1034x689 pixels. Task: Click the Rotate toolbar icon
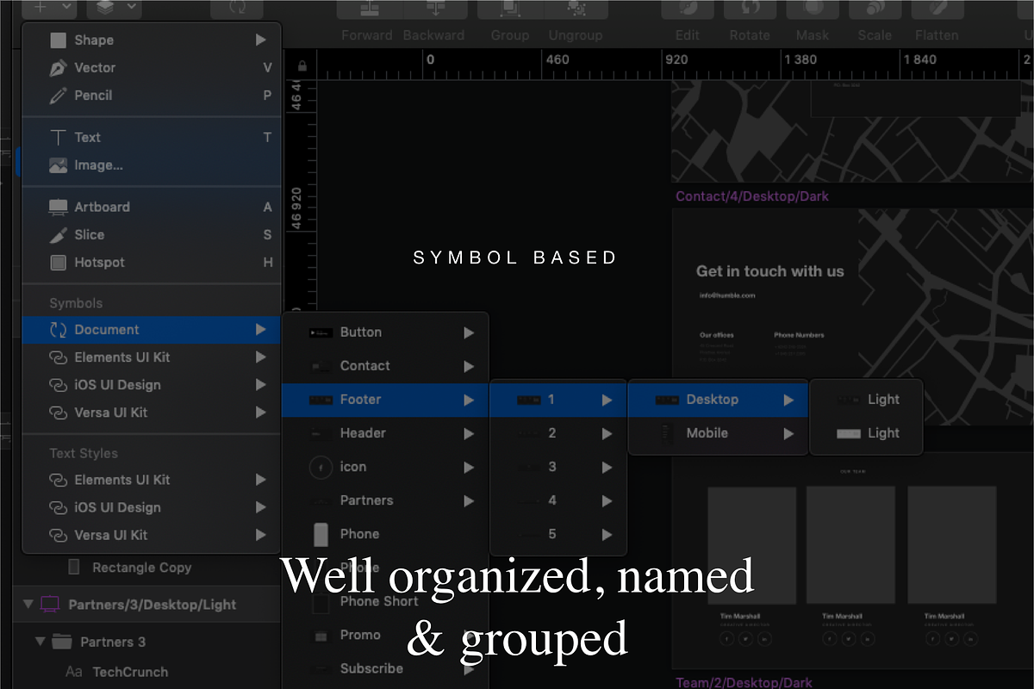(750, 8)
